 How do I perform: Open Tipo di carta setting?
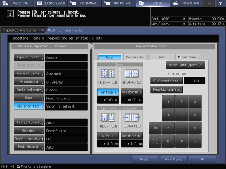29,57
